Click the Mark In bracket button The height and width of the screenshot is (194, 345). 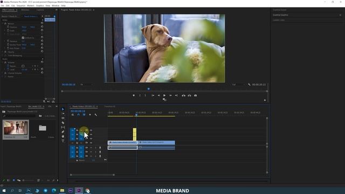point(140,95)
